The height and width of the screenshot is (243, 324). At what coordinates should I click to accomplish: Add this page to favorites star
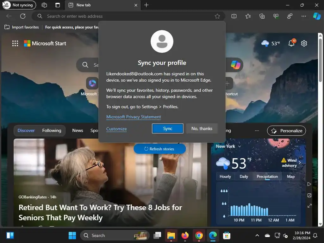click(x=217, y=16)
